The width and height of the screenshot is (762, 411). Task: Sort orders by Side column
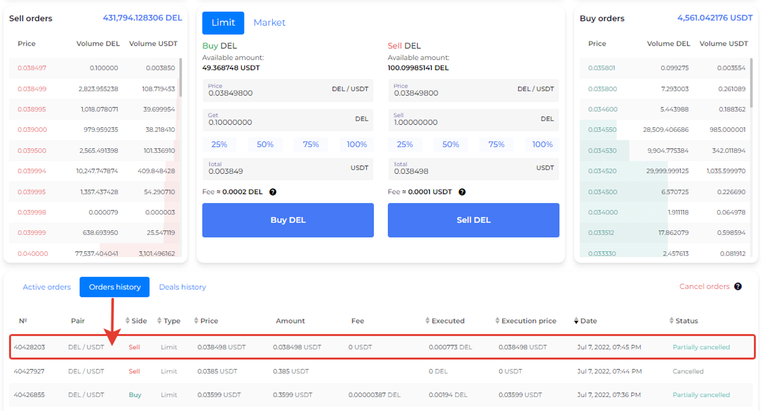pyautogui.click(x=136, y=321)
